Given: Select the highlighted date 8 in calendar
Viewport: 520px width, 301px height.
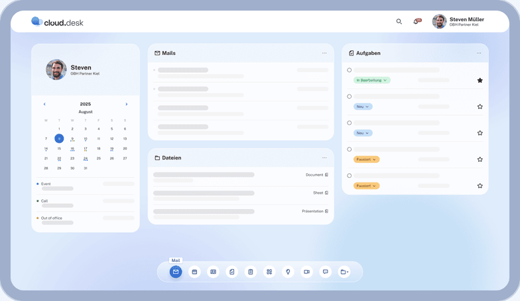Looking at the screenshot, I should [x=59, y=139].
